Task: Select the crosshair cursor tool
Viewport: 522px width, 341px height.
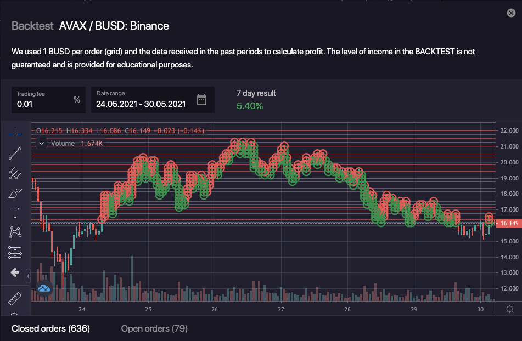Action: click(15, 133)
